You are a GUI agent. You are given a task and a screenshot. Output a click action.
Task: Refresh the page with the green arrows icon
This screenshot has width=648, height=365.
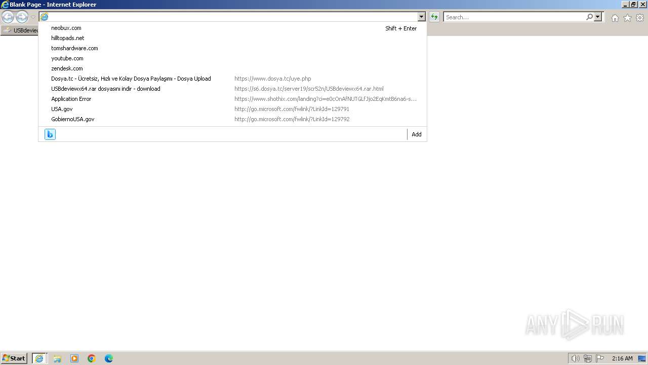[434, 17]
